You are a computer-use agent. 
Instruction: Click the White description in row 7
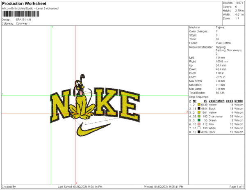212,128
